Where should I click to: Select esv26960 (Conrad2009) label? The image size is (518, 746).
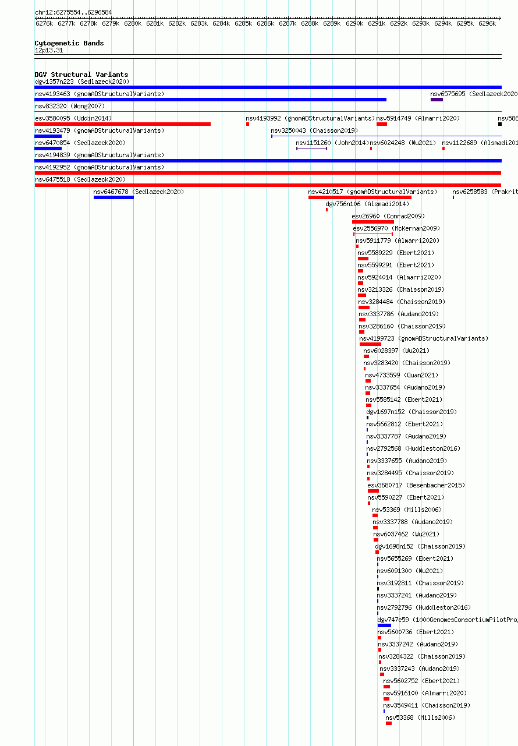pos(388,216)
